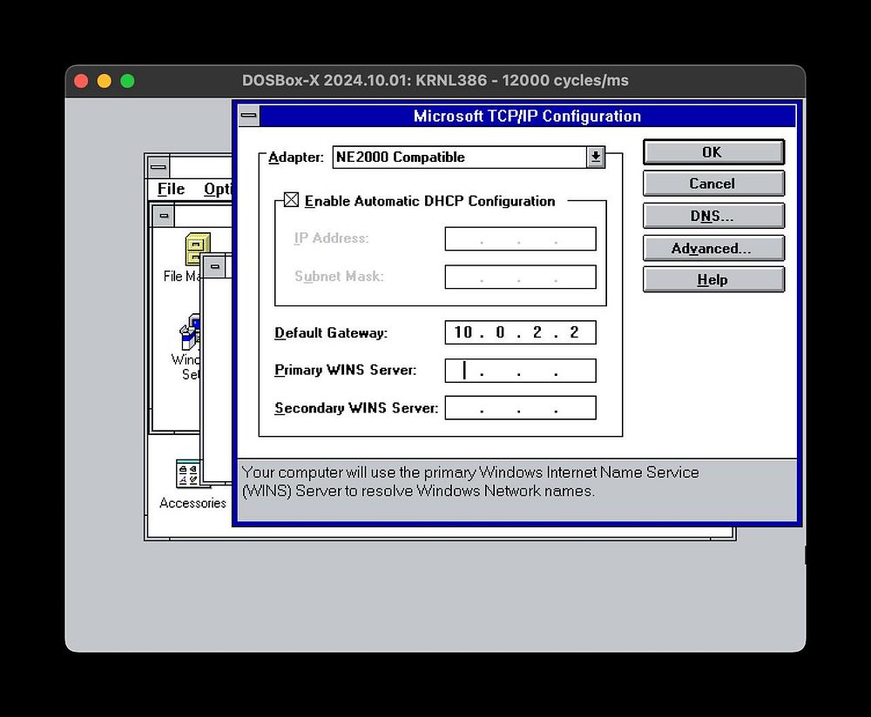Open the TCP/IP dialog system menu box

[x=249, y=116]
